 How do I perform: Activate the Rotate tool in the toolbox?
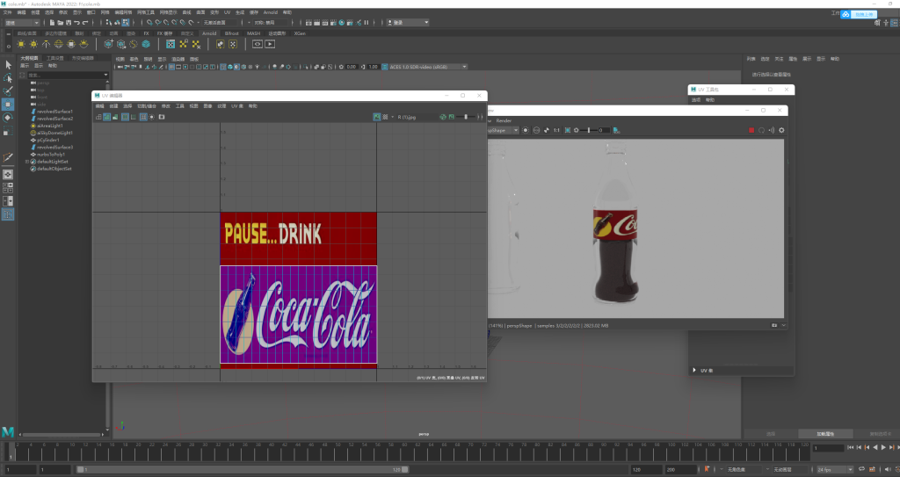[8, 118]
